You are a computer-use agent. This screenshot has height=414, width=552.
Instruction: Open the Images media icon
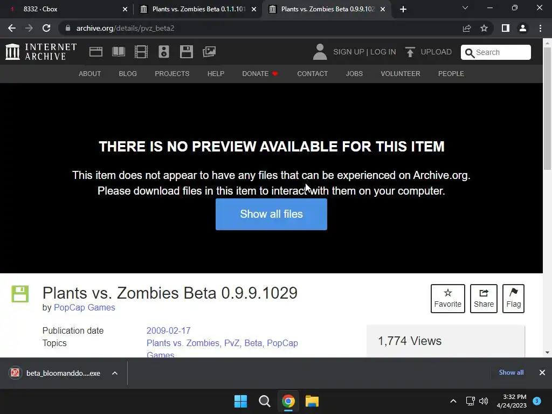(209, 52)
